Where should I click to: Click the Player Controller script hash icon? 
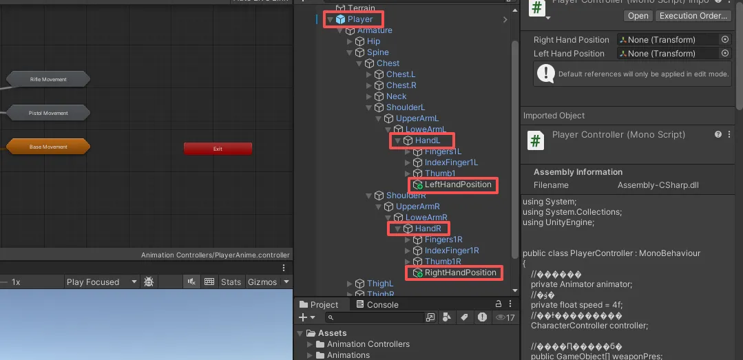pos(536,140)
